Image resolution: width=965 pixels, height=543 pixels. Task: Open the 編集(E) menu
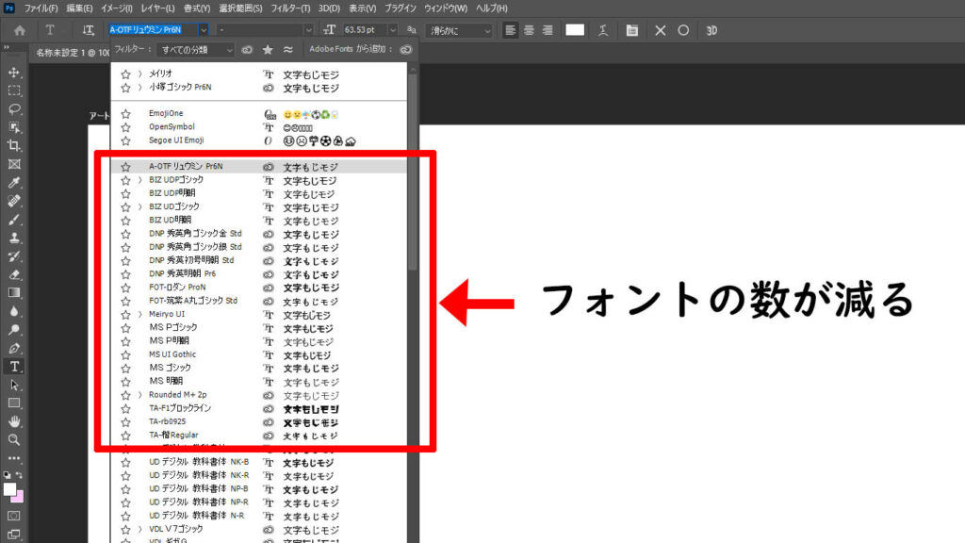[x=79, y=8]
